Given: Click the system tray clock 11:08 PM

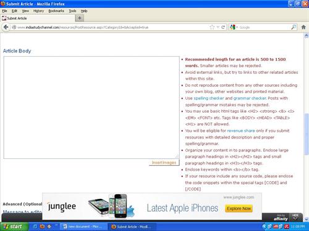Looking at the screenshot, I should point(297,227).
